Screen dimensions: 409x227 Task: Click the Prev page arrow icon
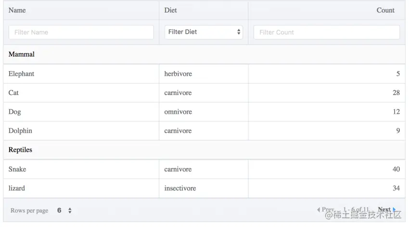coord(319,209)
